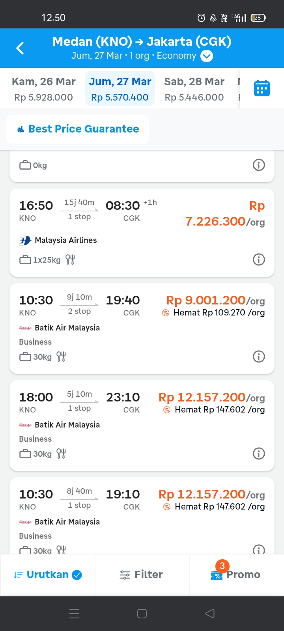The image size is (284, 631).
Task: Open the Urutkan sort options
Action: [47, 575]
